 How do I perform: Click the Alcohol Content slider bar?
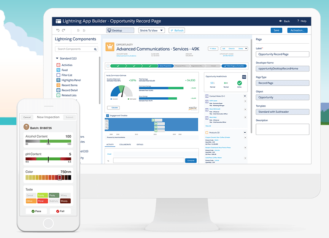point(48,141)
